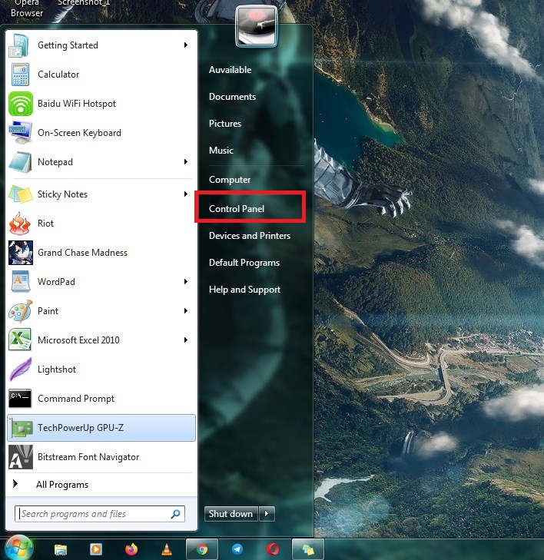Expand the Paint jump list arrow
The width and height of the screenshot is (544, 560).
tap(186, 310)
